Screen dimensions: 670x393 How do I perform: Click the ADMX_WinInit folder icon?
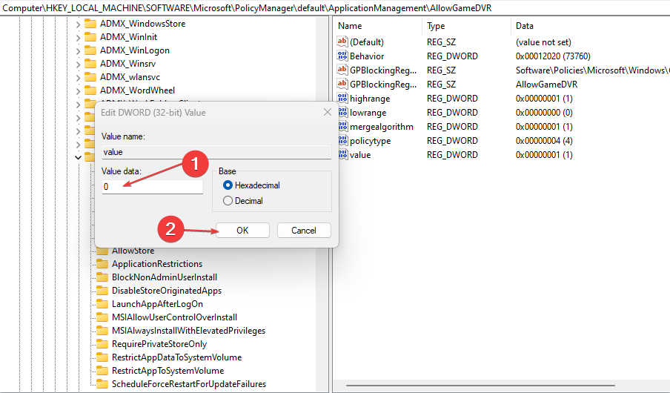90,37
